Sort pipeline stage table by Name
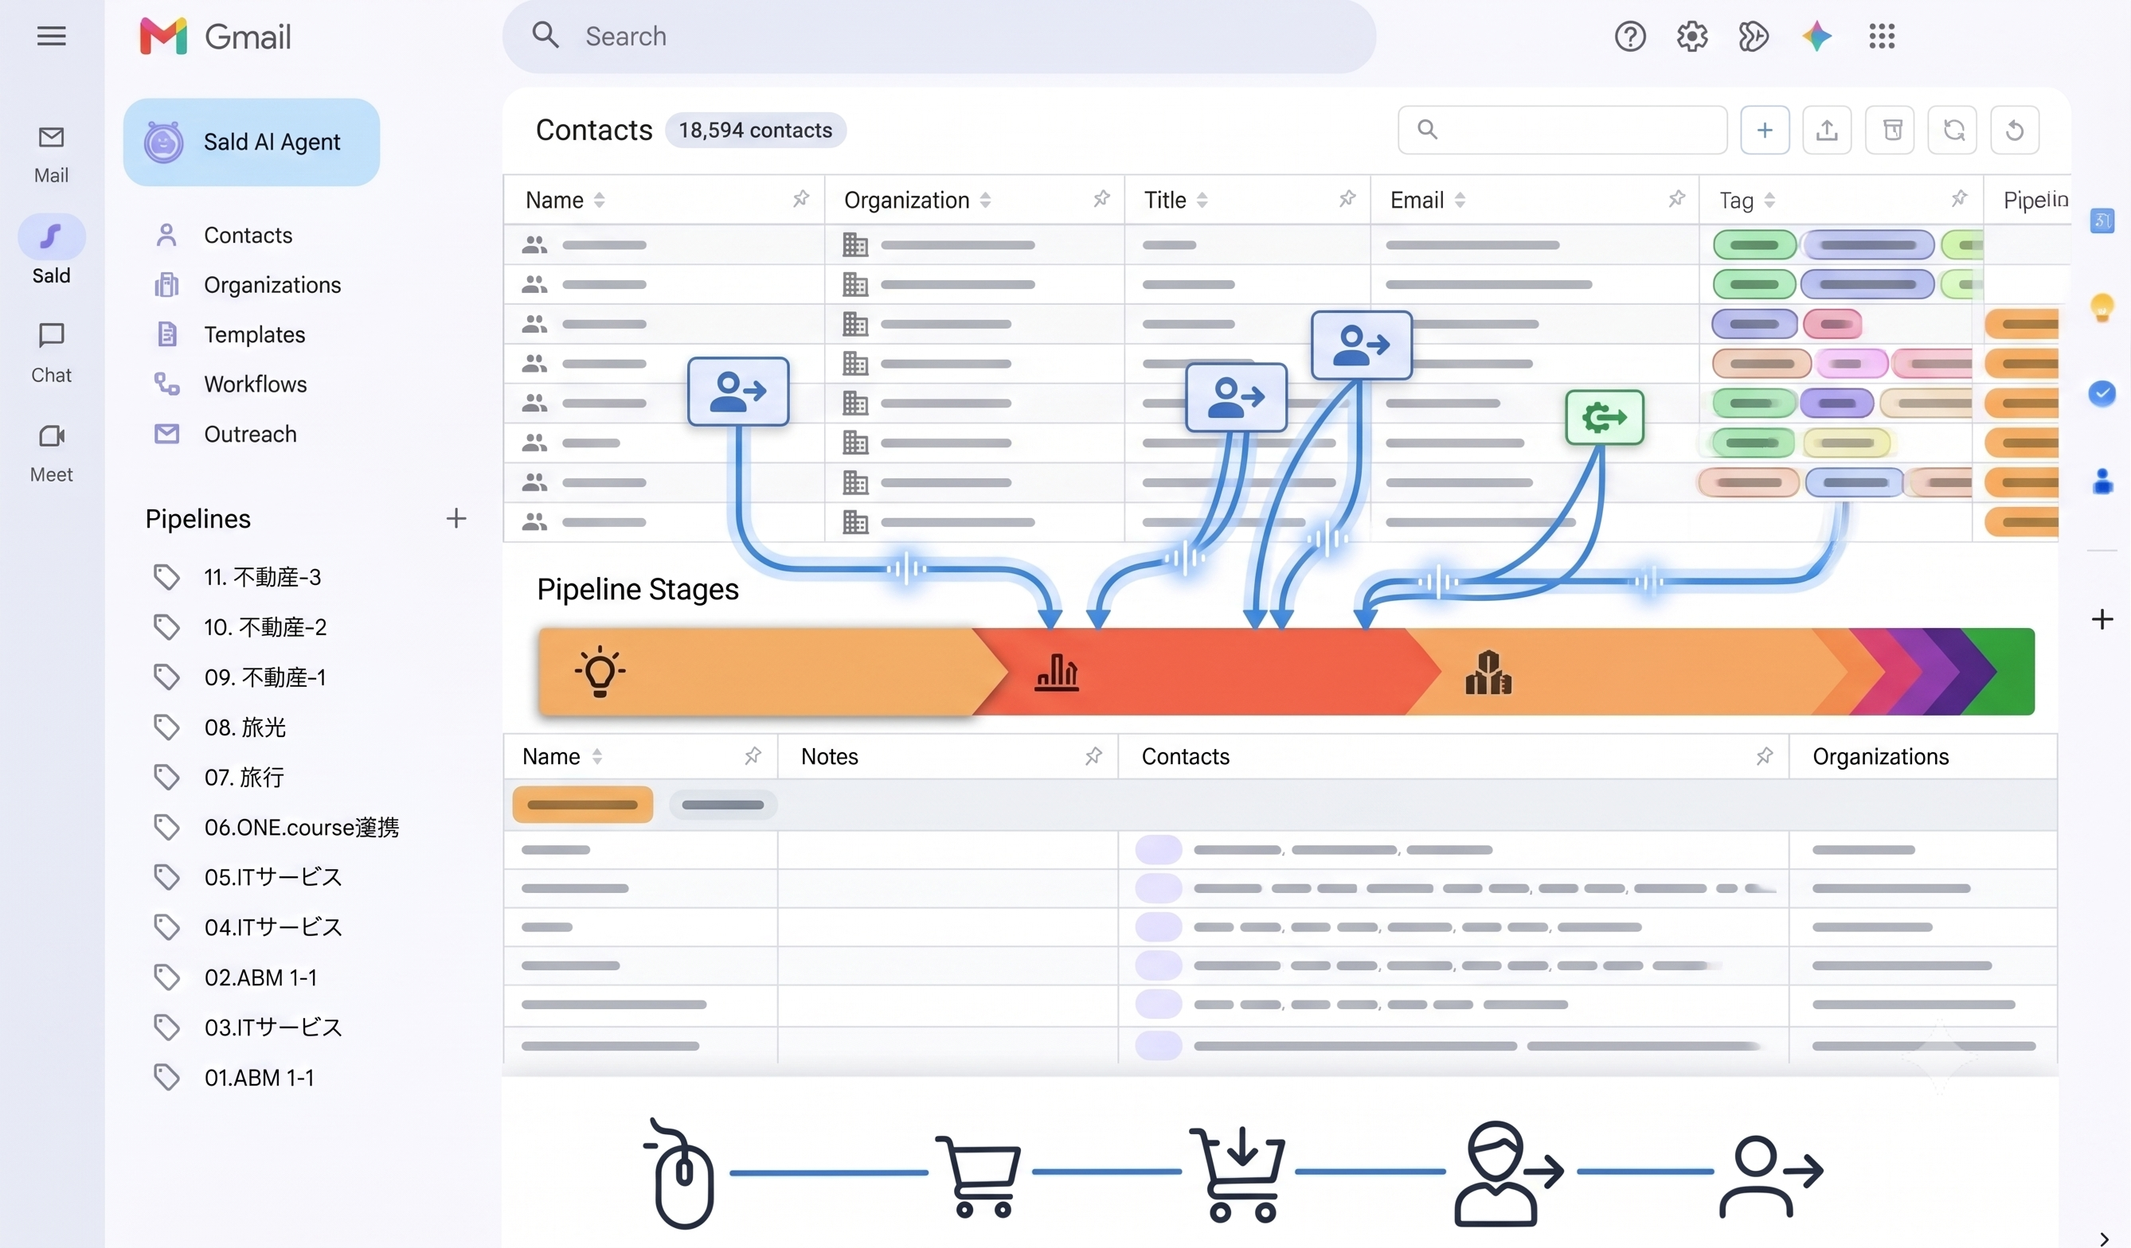Viewport: 2131px width, 1248px height. pos(597,756)
